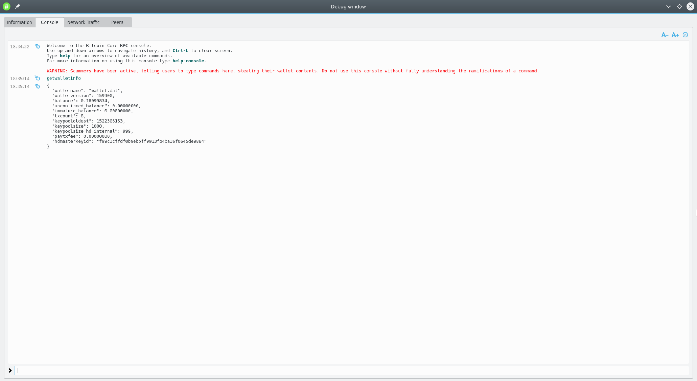Click the 'Welcome to the Bitcoin Core RPC console' line
This screenshot has height=381, width=697.
(99, 46)
